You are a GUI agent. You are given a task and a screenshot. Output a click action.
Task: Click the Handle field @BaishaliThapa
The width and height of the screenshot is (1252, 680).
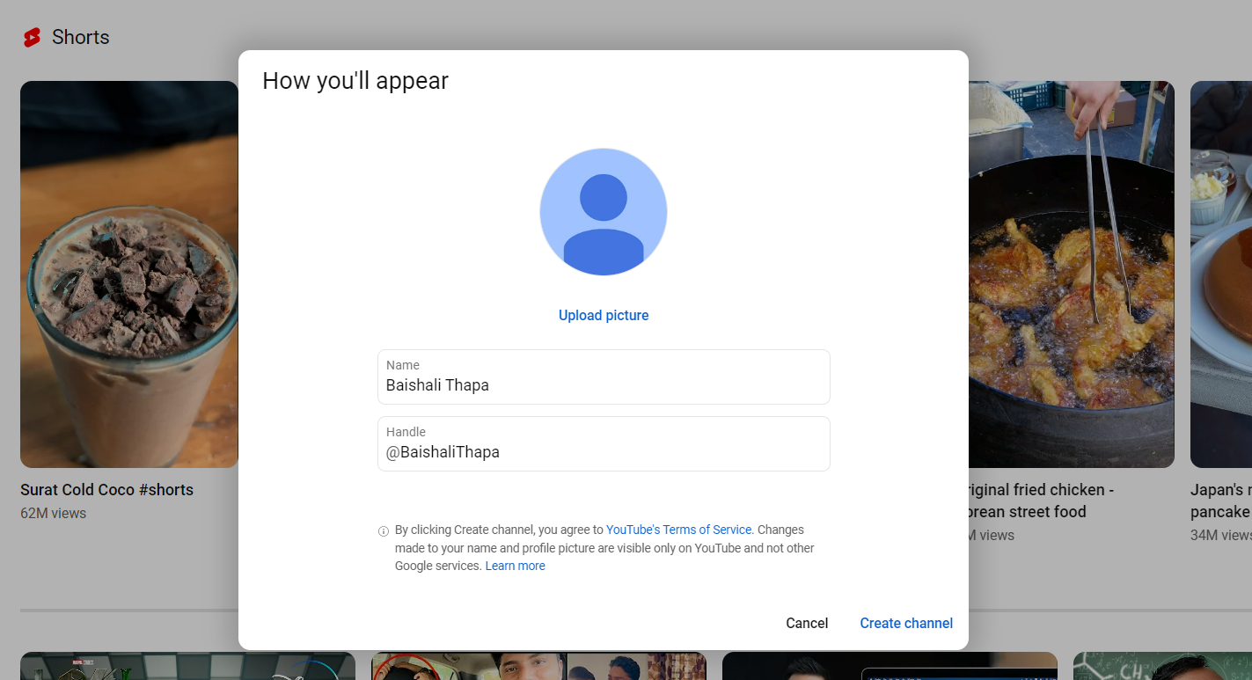click(x=604, y=443)
